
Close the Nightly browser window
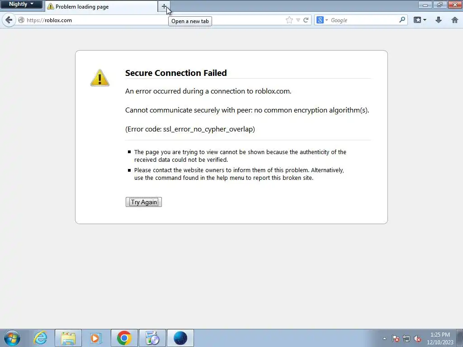point(455,5)
